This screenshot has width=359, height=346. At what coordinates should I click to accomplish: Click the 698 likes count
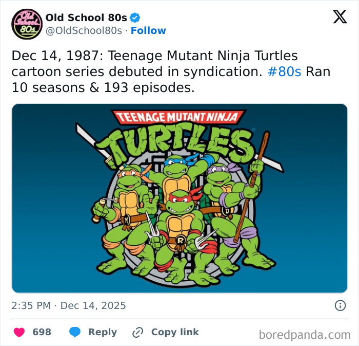42,332
